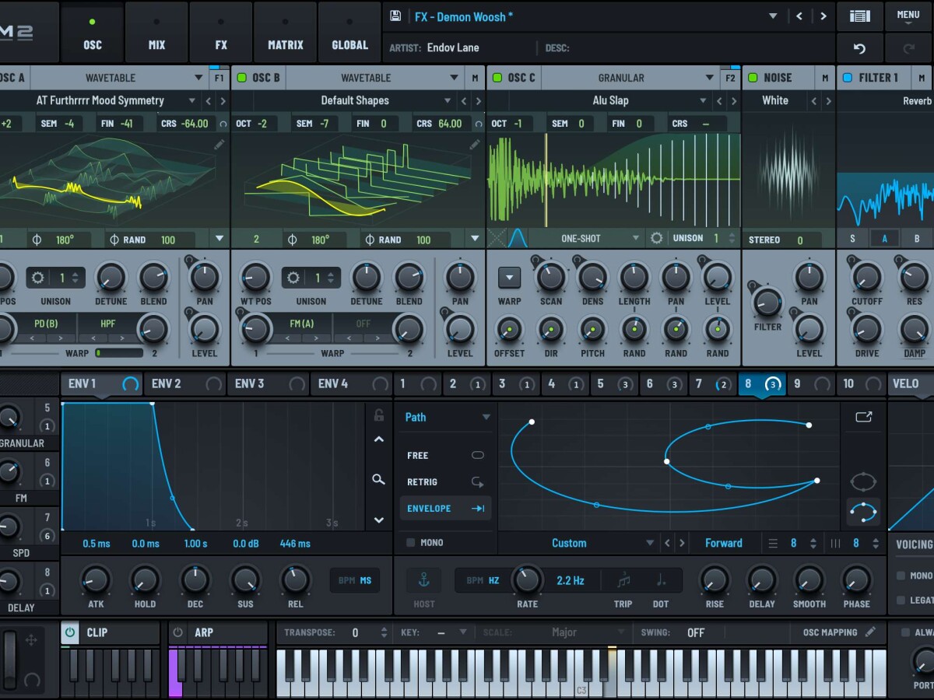
Task: Click the LFO rate 2.2 Hz field
Action: pyautogui.click(x=571, y=580)
